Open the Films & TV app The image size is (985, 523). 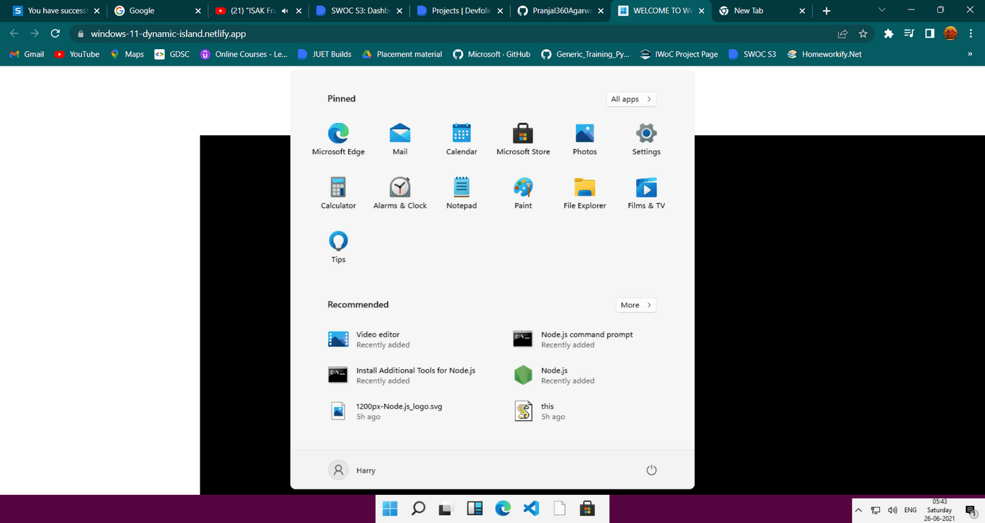[x=646, y=193]
